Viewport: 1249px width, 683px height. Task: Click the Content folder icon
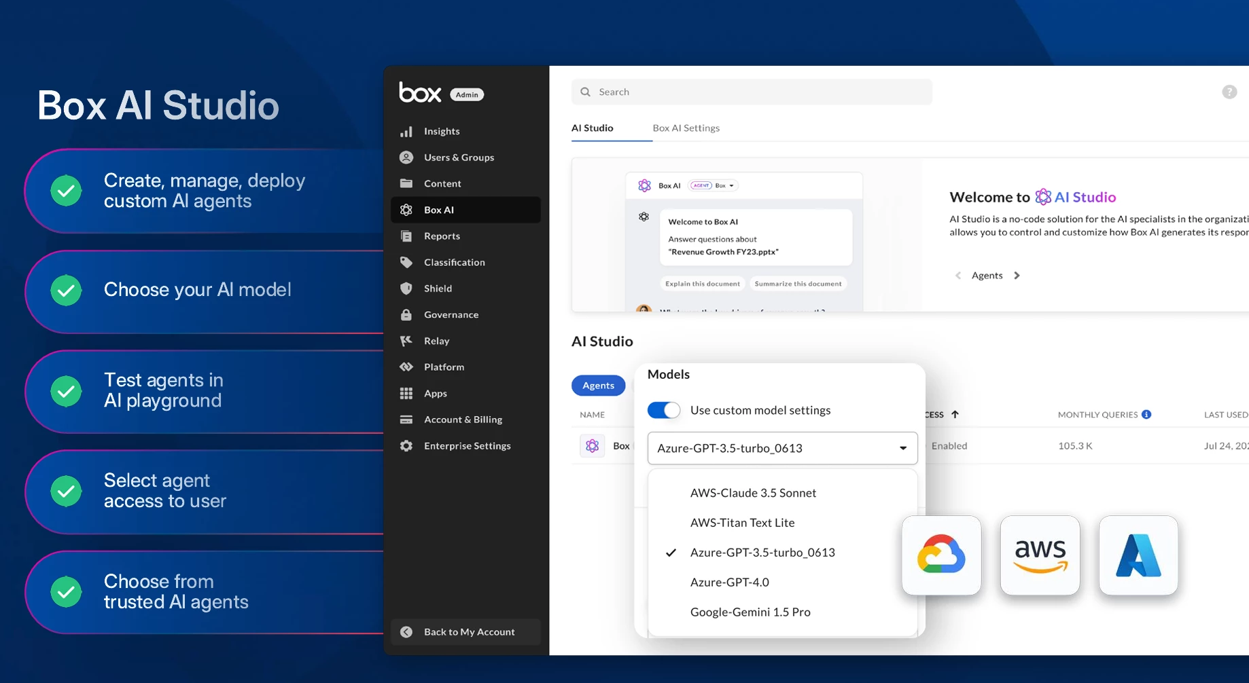(x=406, y=183)
